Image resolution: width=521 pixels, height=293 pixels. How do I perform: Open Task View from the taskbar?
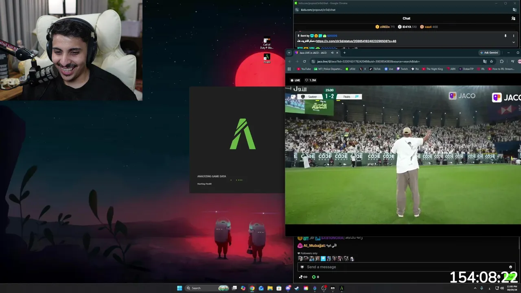[234, 288]
